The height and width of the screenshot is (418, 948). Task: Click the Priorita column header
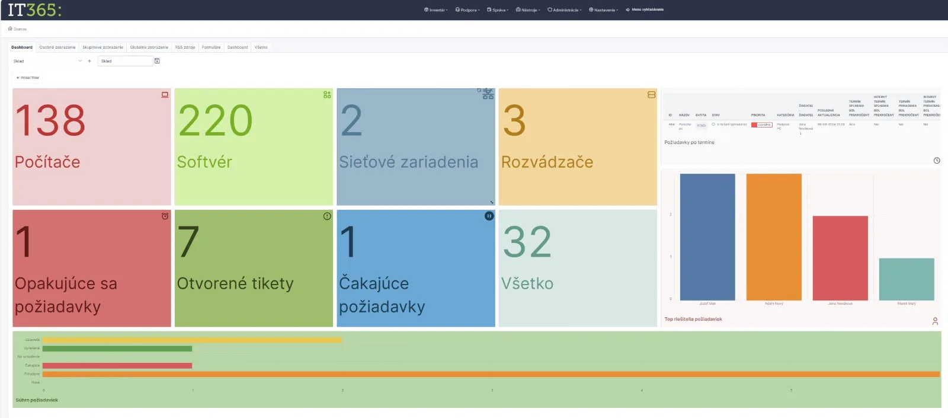[x=758, y=115]
